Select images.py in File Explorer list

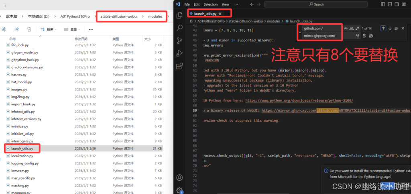(84, 90)
